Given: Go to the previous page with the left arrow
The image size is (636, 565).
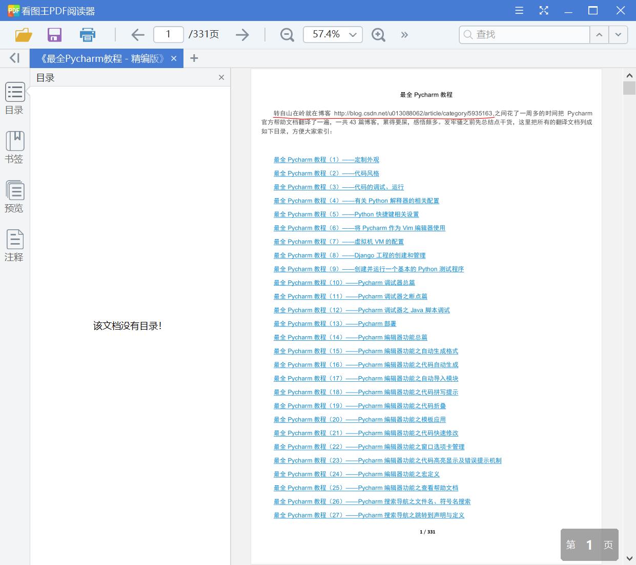Looking at the screenshot, I should coord(137,35).
